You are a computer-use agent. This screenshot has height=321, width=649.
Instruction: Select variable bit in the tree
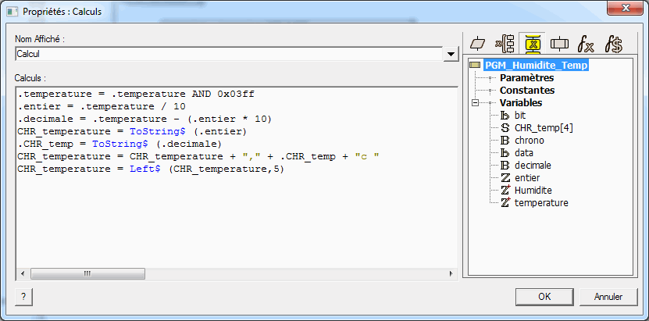(520, 116)
